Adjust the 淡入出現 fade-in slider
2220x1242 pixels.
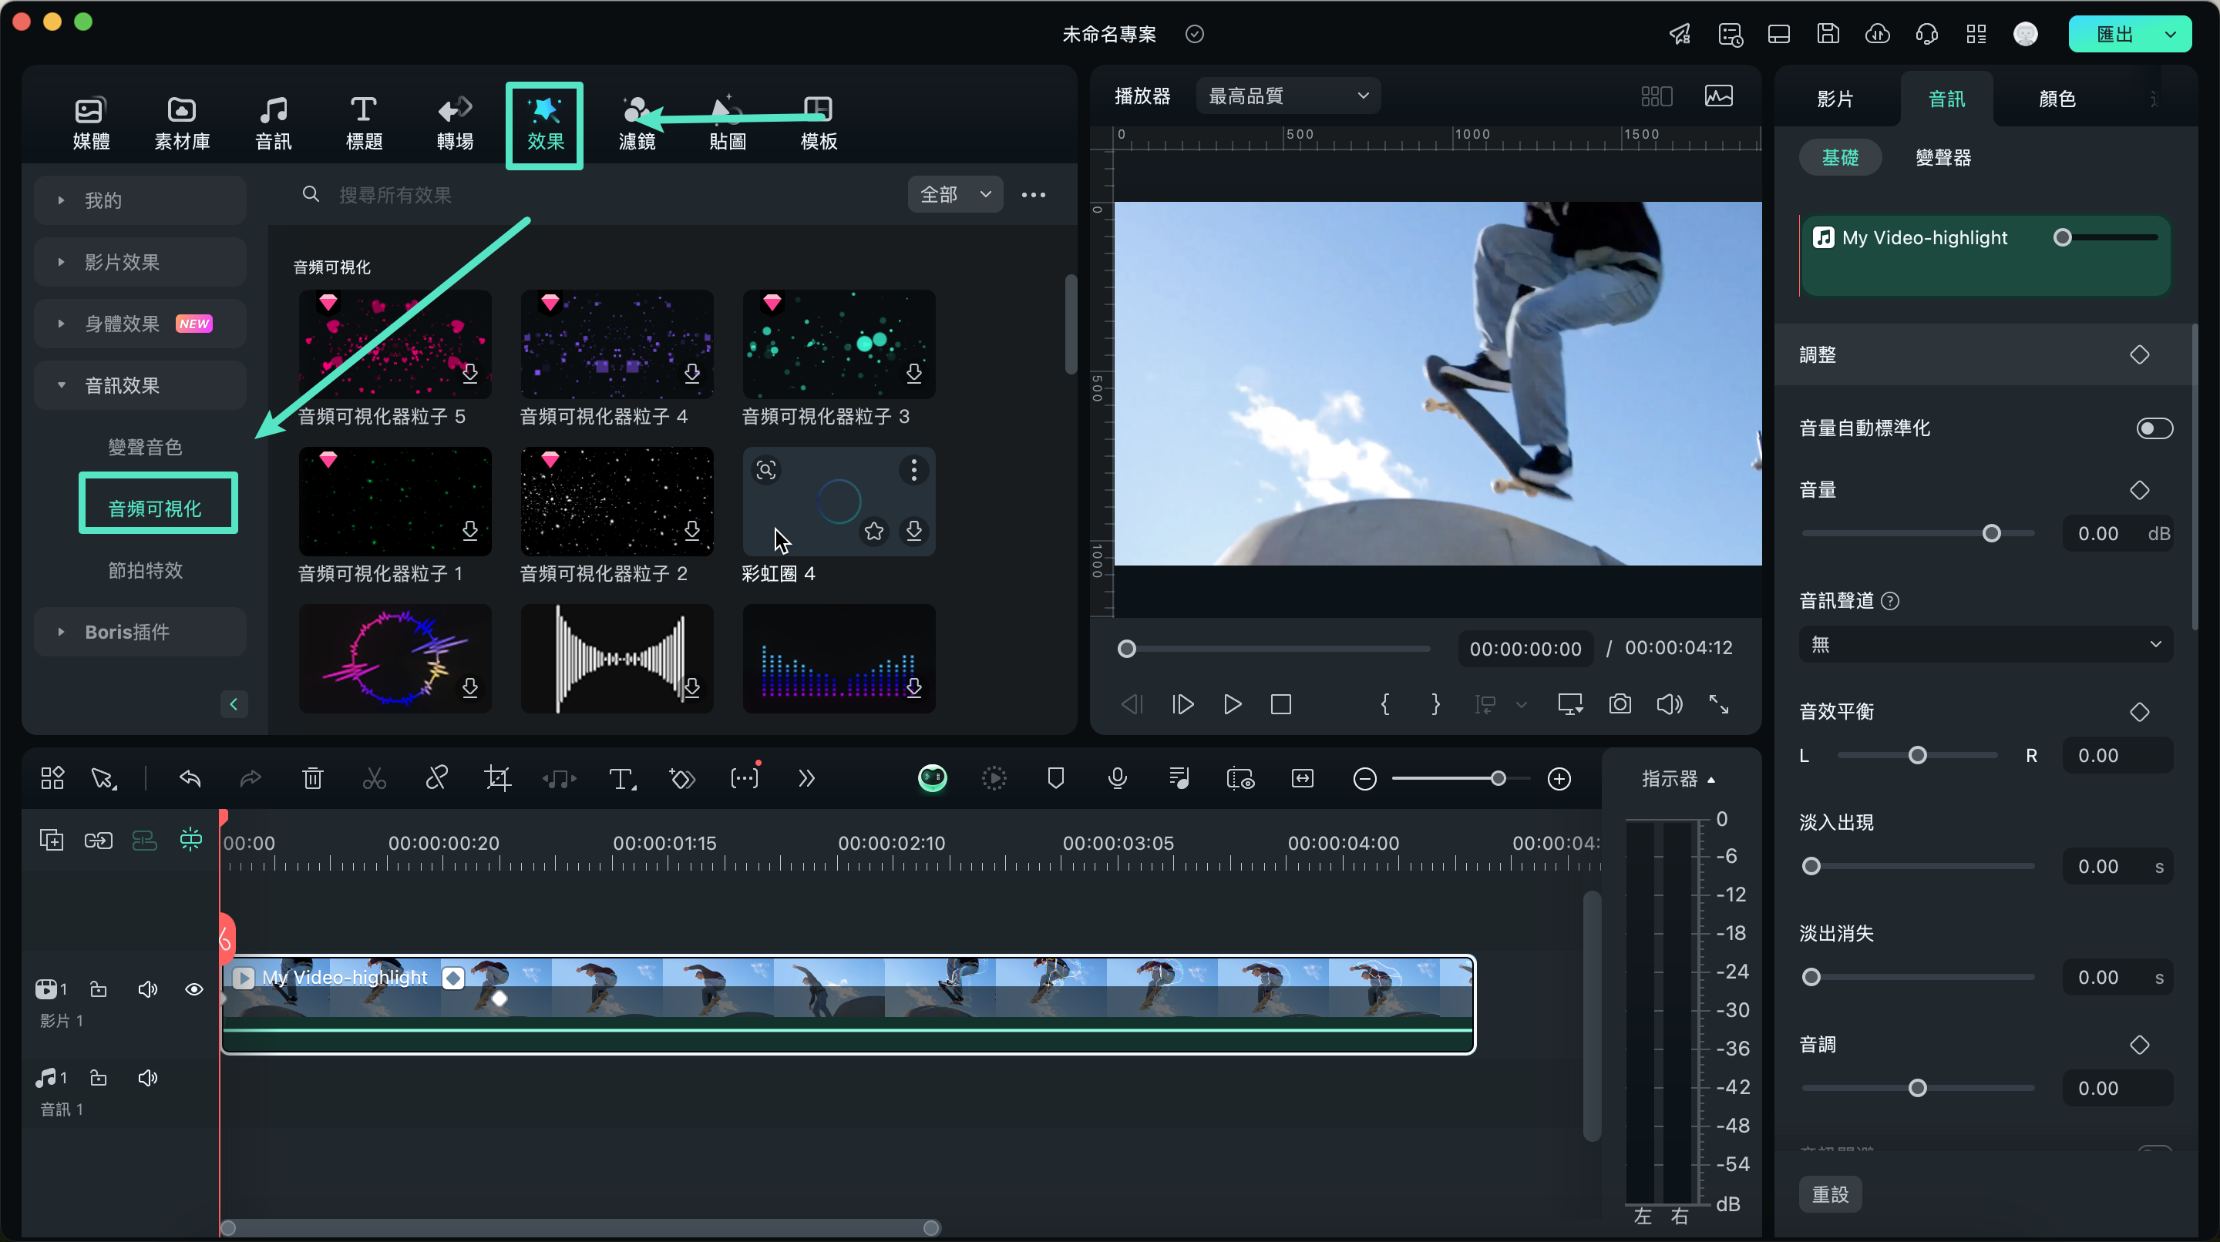1811,865
